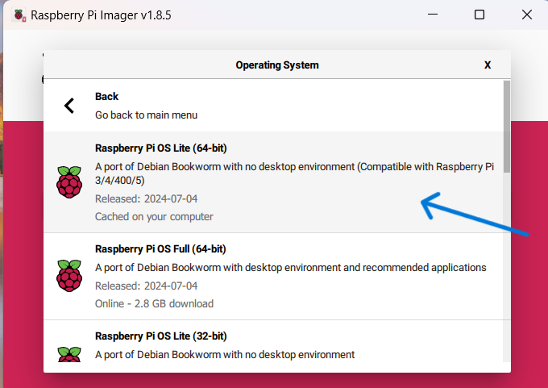Go Back to main menu entry
Screen dimensions: 548x388
tap(274, 106)
